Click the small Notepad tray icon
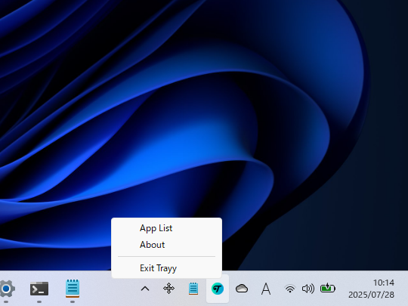Image resolution: width=408 pixels, height=306 pixels. [x=193, y=289]
